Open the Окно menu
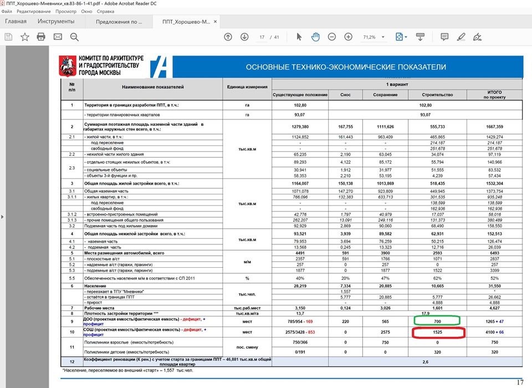Image resolution: width=532 pixels, height=388 pixels. (86, 11)
